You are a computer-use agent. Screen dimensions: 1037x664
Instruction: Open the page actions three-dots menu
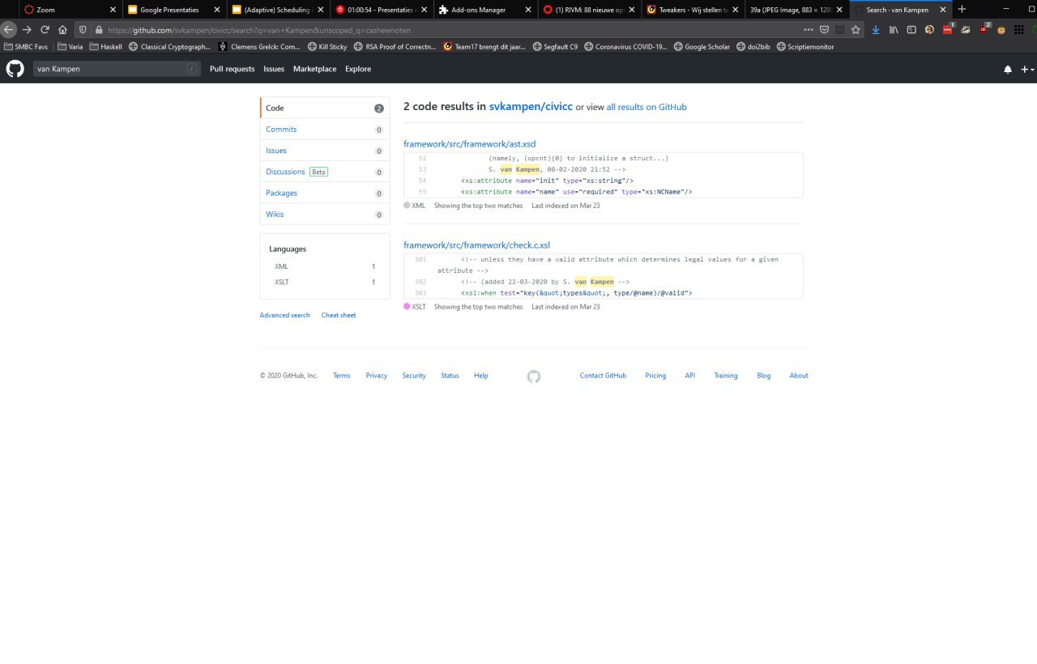click(808, 29)
